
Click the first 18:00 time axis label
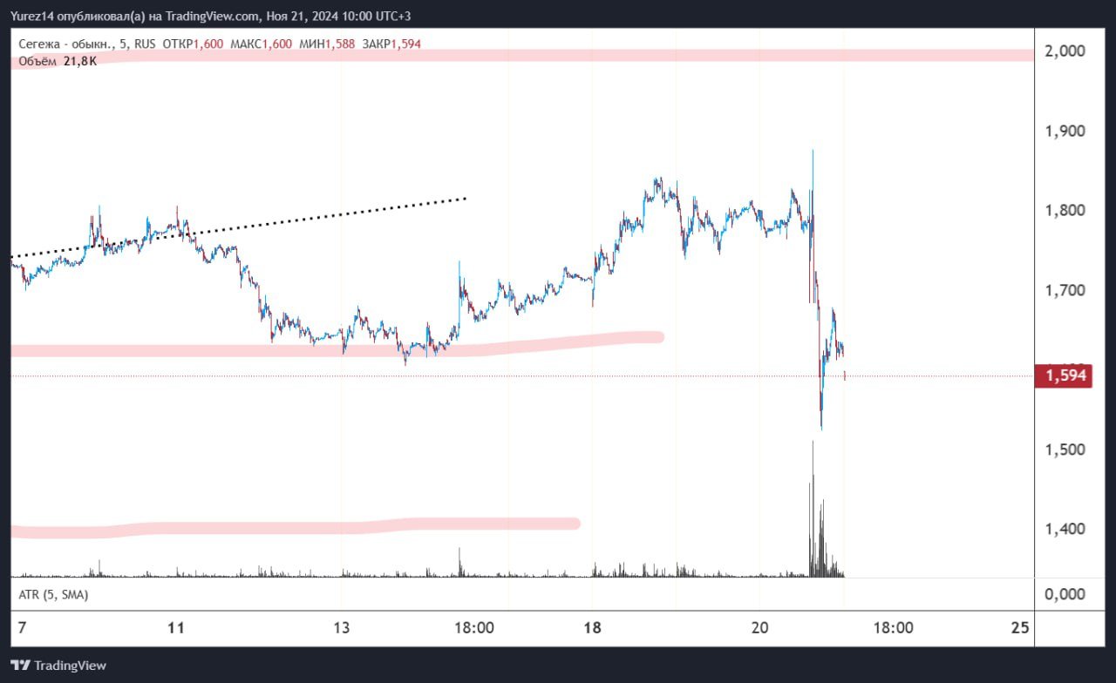(475, 627)
